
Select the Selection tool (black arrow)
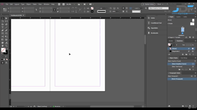2,18
